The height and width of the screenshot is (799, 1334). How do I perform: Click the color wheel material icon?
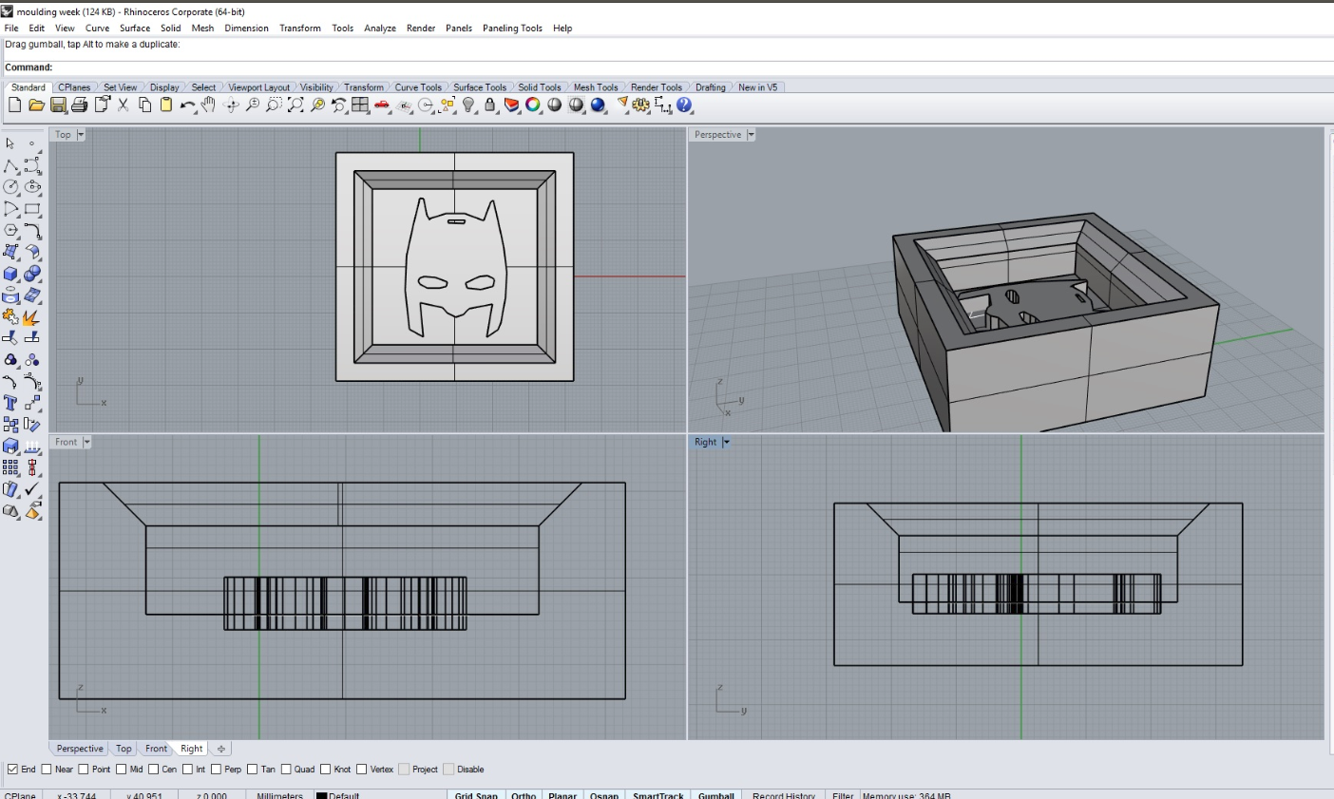click(x=533, y=105)
